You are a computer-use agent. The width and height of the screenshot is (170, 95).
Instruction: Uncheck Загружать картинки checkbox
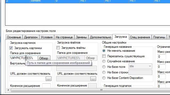pos(11,48)
